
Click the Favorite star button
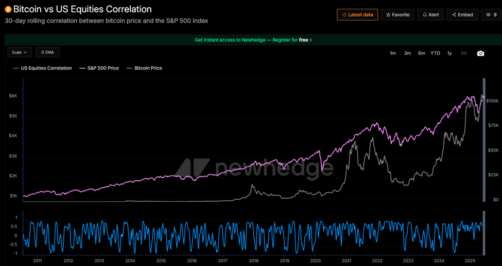pos(398,15)
